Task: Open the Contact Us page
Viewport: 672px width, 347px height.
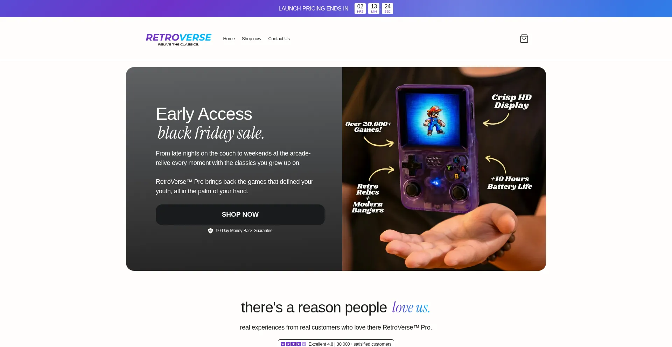Action: click(x=279, y=39)
